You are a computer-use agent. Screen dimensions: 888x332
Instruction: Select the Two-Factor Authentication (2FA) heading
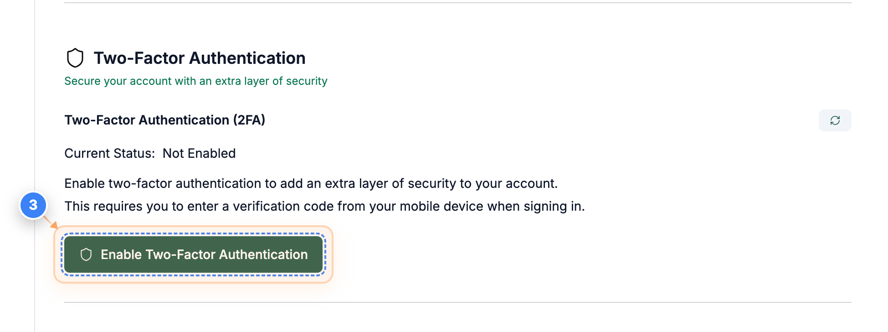coord(165,120)
